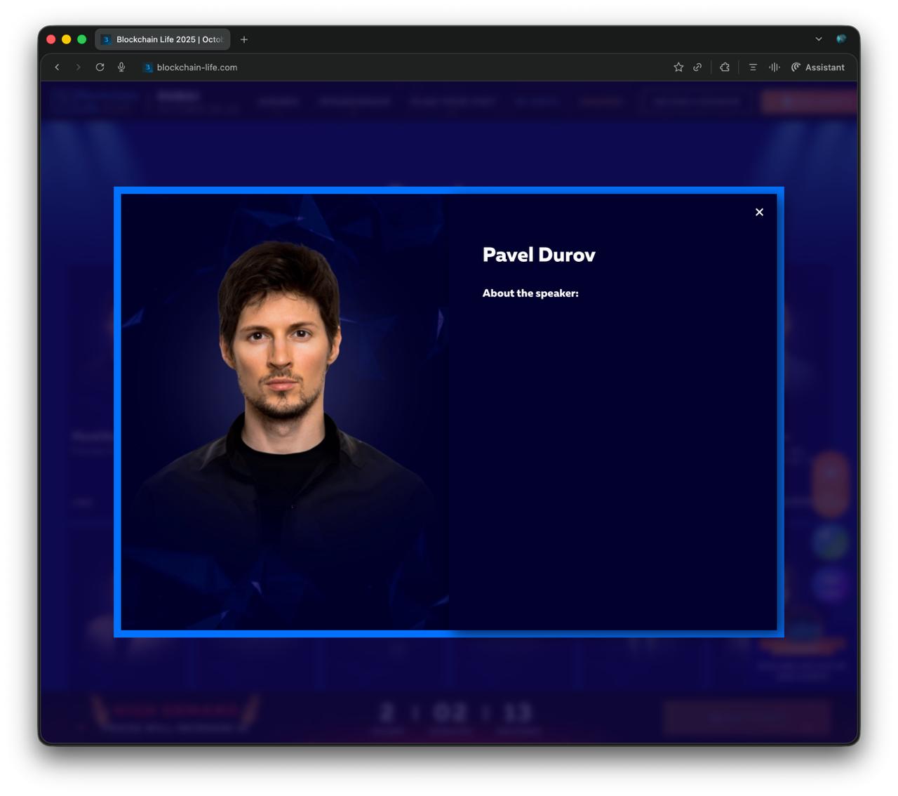Open the Assistant panel
Screen dimensions: 898x796
click(x=818, y=67)
